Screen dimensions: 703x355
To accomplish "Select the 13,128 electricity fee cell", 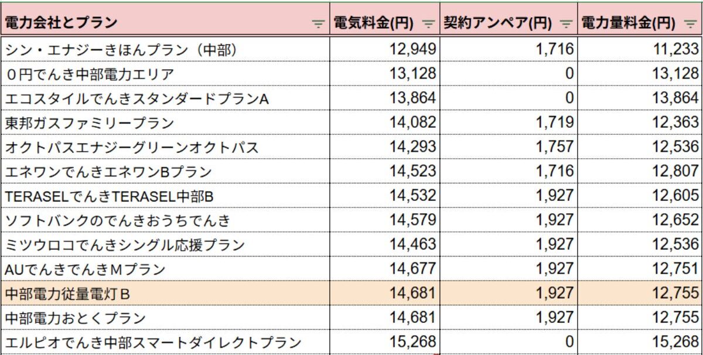I will 384,74.
